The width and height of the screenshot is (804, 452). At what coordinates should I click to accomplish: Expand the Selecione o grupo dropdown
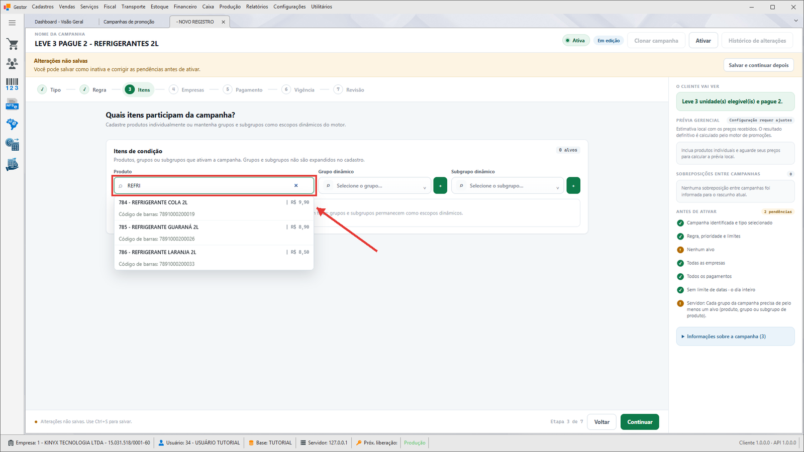click(x=375, y=186)
